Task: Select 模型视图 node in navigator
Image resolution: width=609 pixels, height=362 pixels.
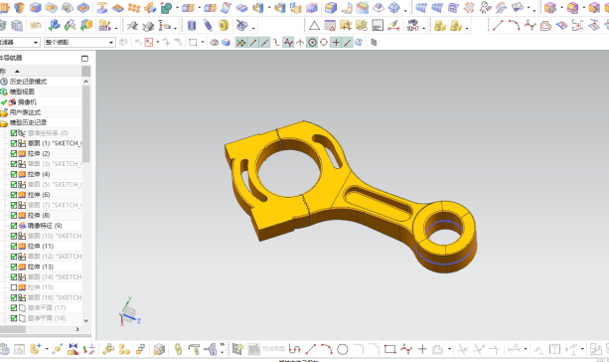Action: [22, 91]
